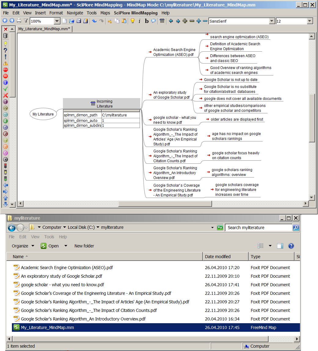Add the priority 1 number icon
The image size is (318, 351).
pos(5,102)
